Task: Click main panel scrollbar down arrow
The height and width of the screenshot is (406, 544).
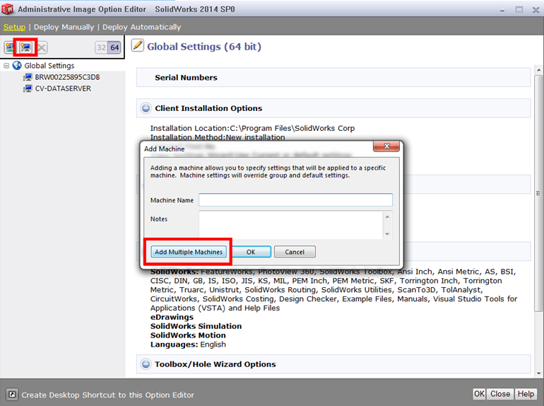Action: point(538,373)
